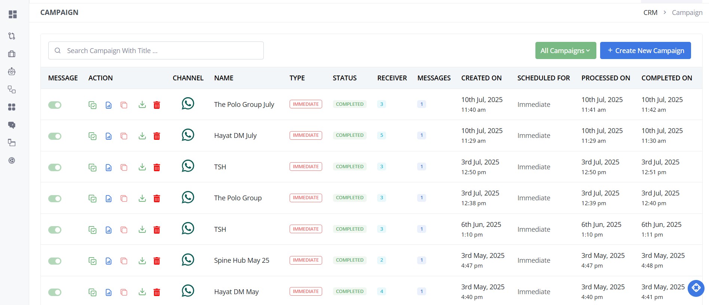Image resolution: width=709 pixels, height=305 pixels.
Task: Click the pull-request style sidebar icon
Action: [x=12, y=36]
